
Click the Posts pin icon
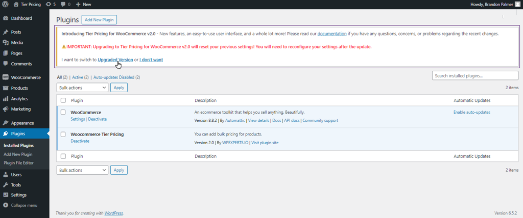point(5,32)
